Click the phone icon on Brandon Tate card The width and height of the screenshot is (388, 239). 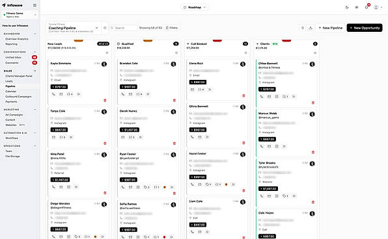123,94
